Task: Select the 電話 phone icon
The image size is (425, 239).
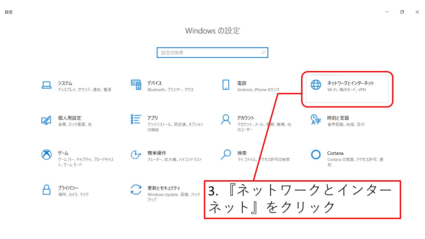Action: tap(226, 85)
